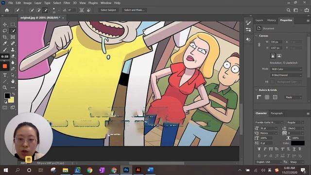Switch to the Paragraph tab
Image resolution: width=311 pixels, height=175 pixels.
[x=276, y=113]
